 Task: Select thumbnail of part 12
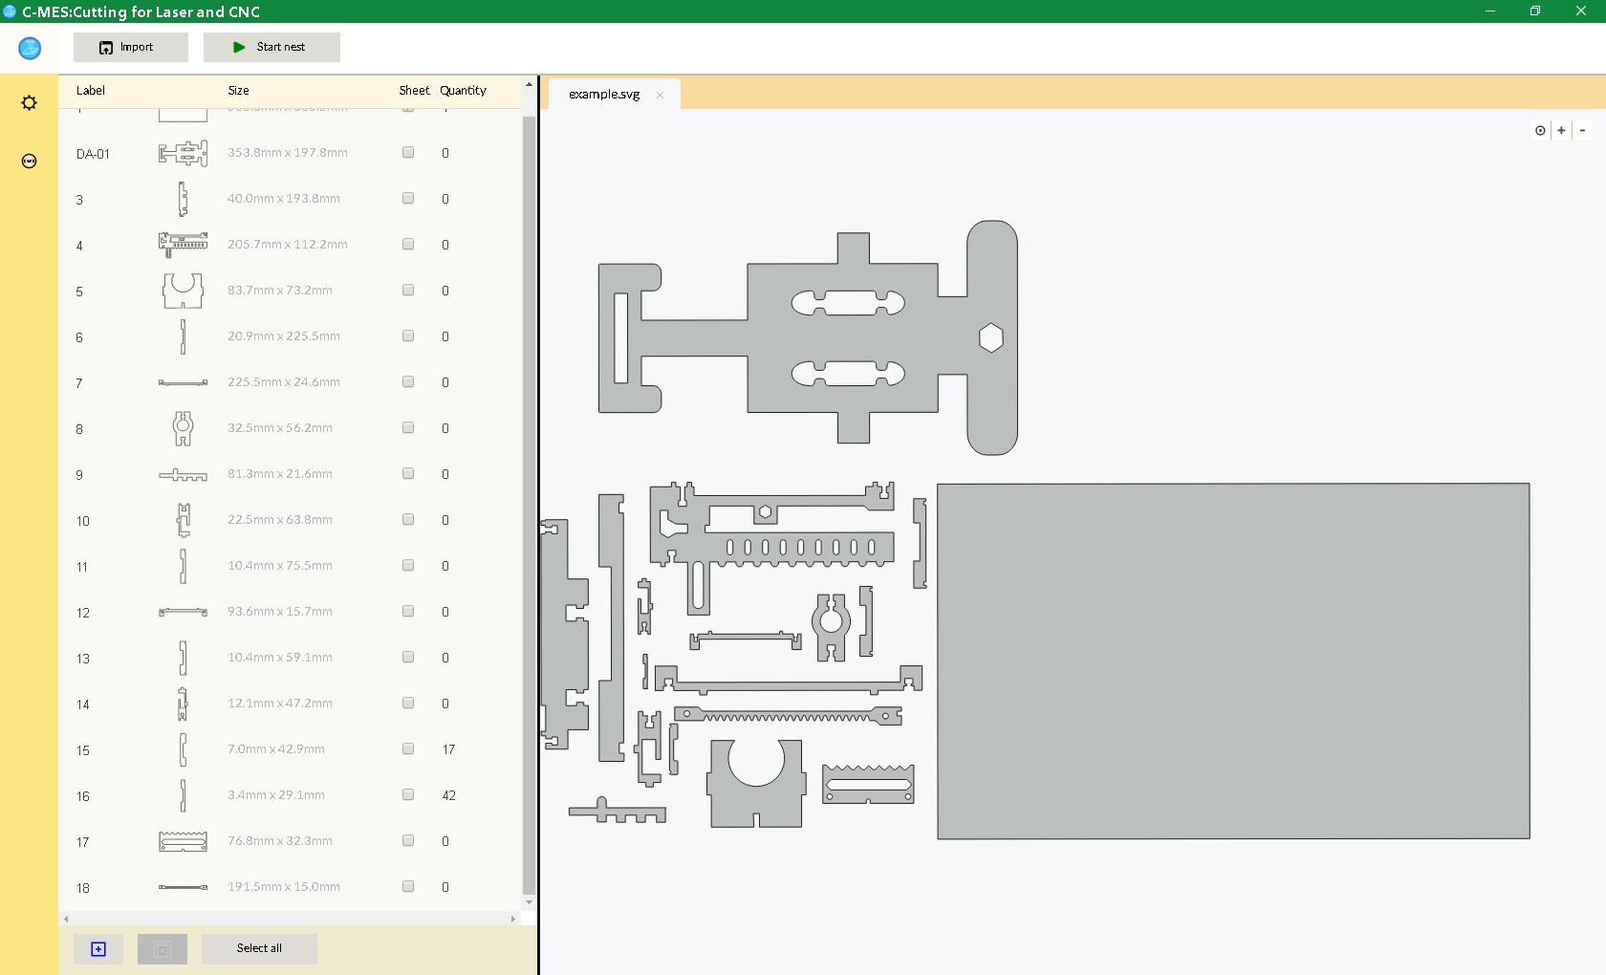[x=183, y=612]
